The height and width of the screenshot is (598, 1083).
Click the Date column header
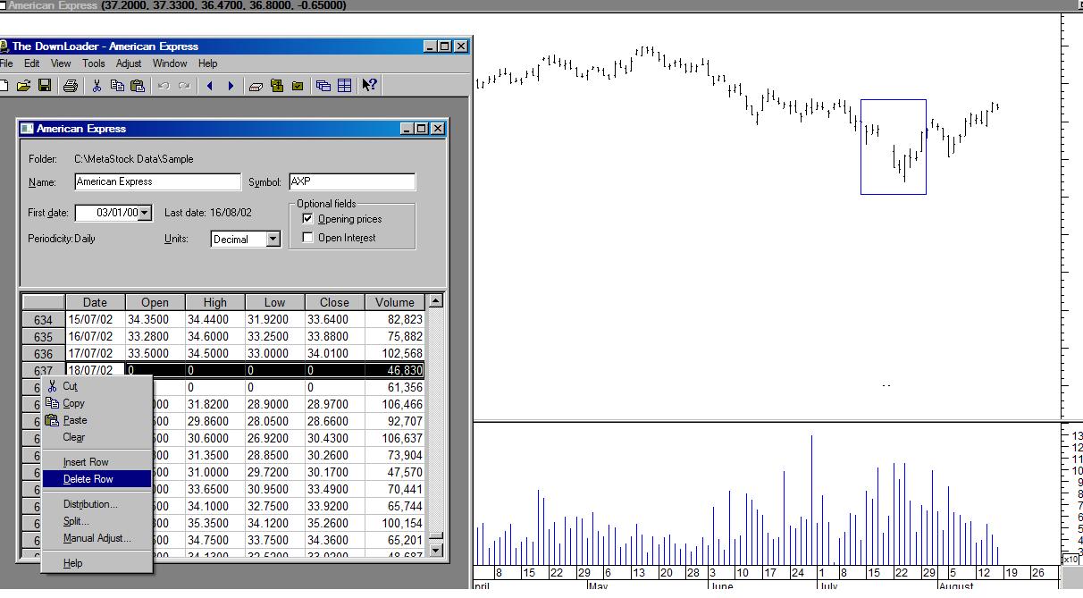(95, 302)
